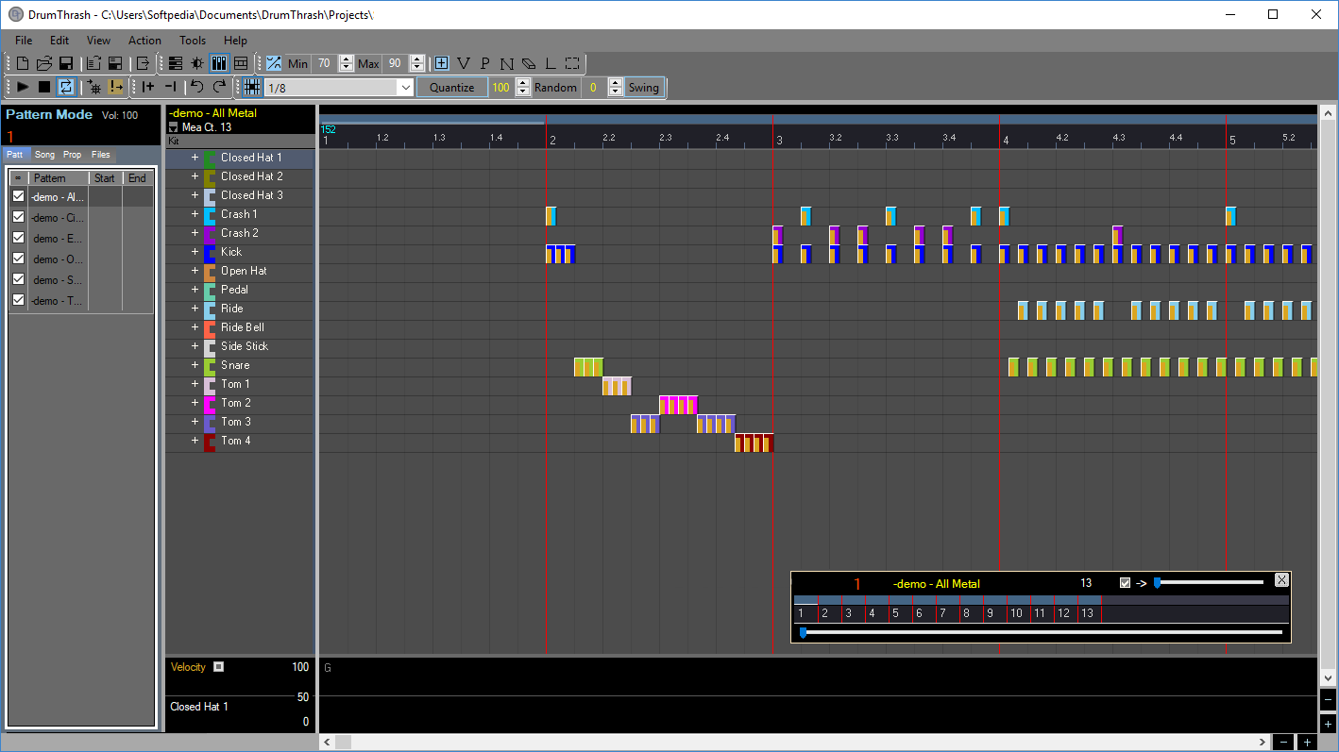1339x752 pixels.
Task: Click the crosshair-grid icon beside the loop button
Action: [93, 87]
